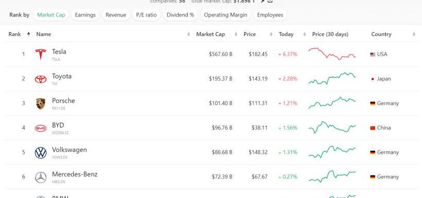Sort by Country column header
This screenshot has width=422, height=198.
point(381,34)
